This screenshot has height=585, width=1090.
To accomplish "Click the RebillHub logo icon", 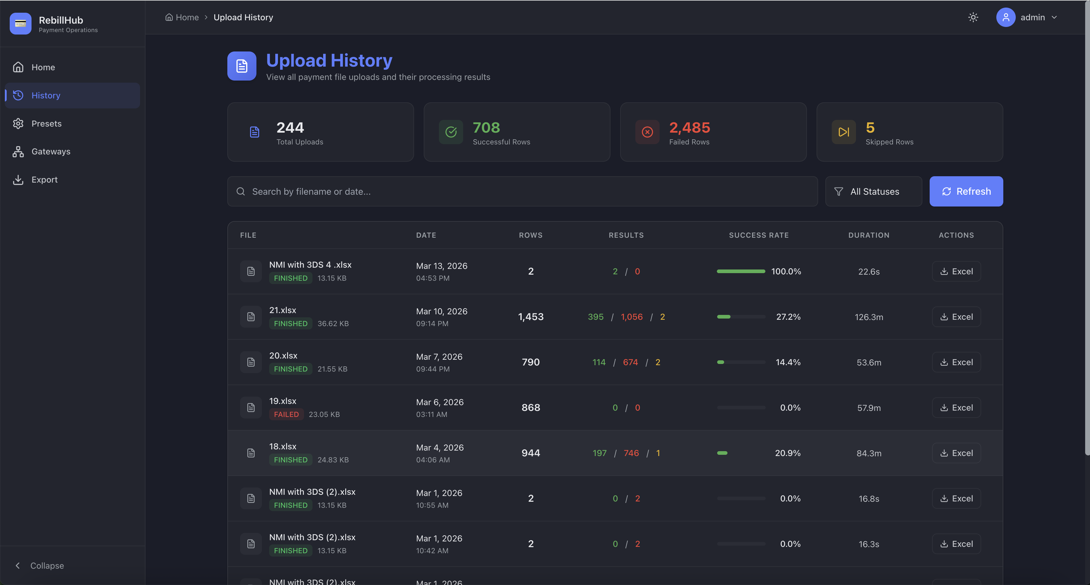I will [x=20, y=24].
